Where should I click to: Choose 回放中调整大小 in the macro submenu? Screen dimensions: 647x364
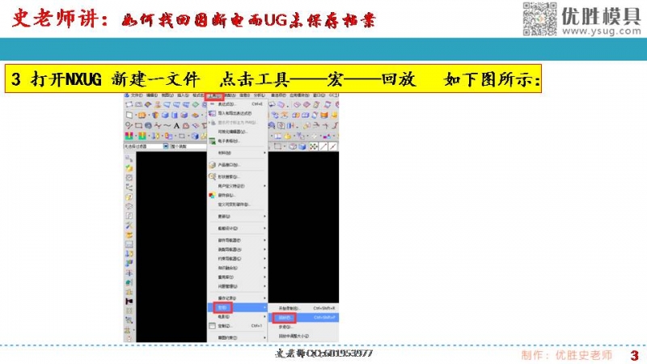[x=303, y=336]
